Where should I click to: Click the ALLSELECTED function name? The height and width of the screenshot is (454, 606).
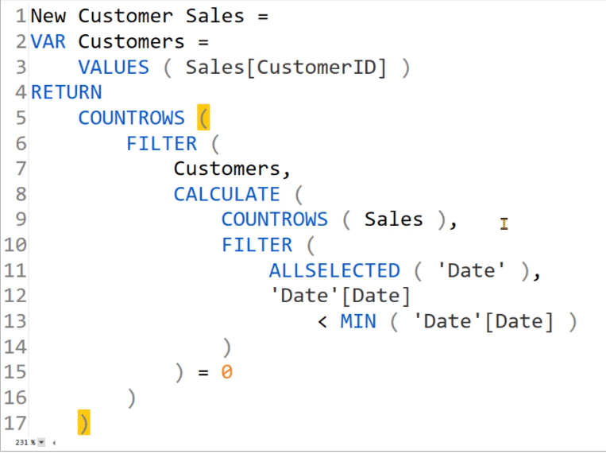(334, 270)
